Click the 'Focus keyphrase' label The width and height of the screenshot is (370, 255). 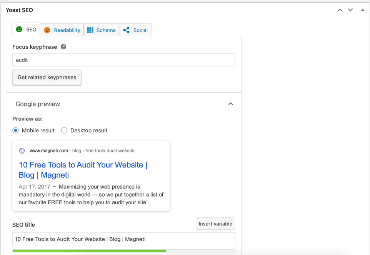click(35, 47)
